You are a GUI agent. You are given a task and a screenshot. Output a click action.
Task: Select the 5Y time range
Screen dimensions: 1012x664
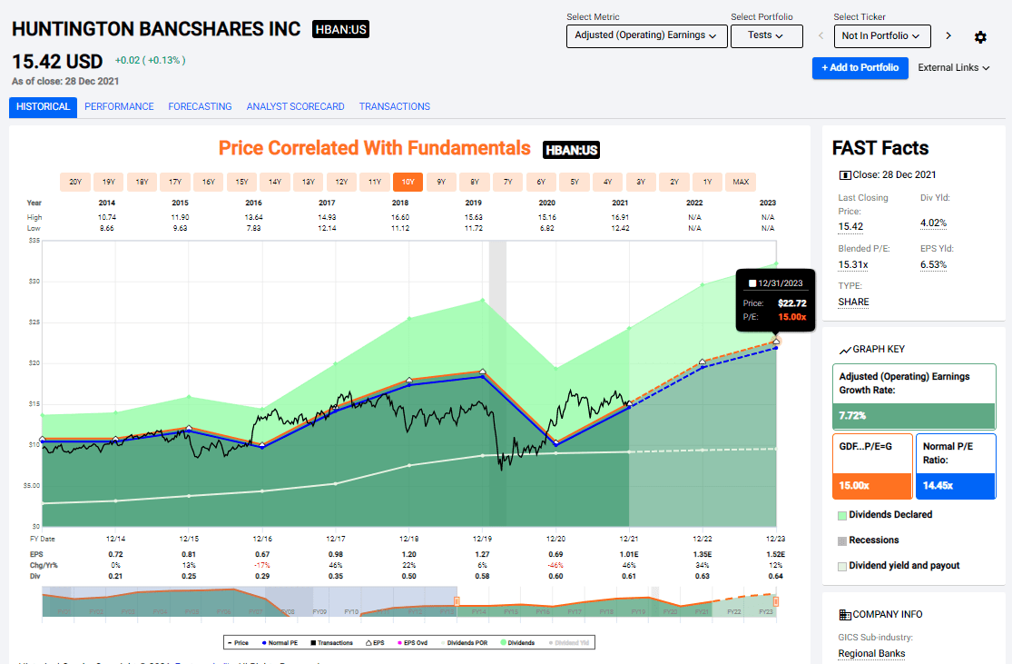point(575,183)
